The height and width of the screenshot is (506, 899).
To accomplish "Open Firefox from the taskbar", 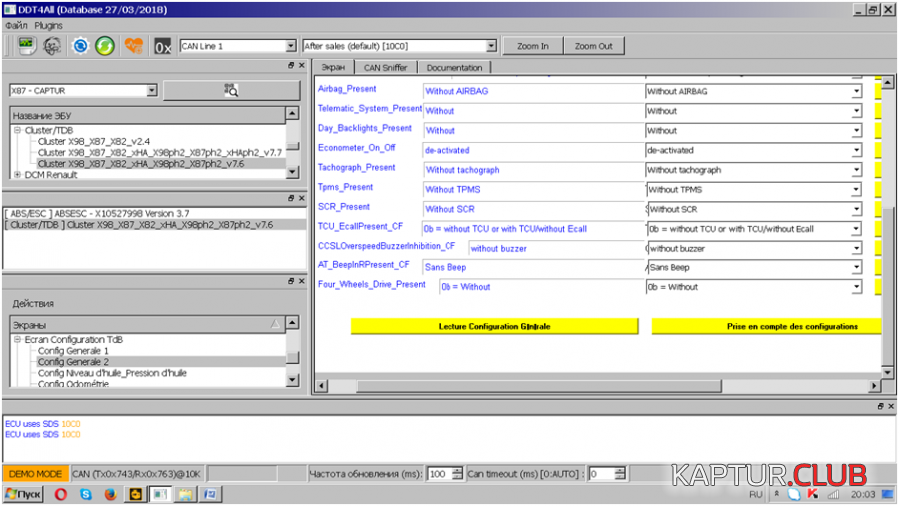I will point(110,494).
